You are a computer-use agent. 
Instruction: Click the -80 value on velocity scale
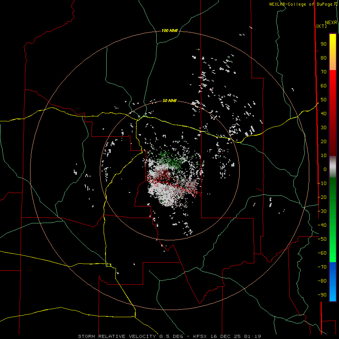coord(322,281)
